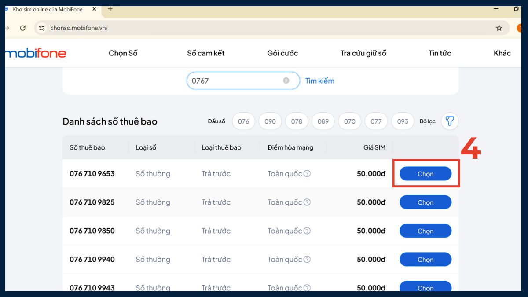The image size is (528, 297).
Task: Open the Chọn Số menu
Action: click(x=123, y=53)
